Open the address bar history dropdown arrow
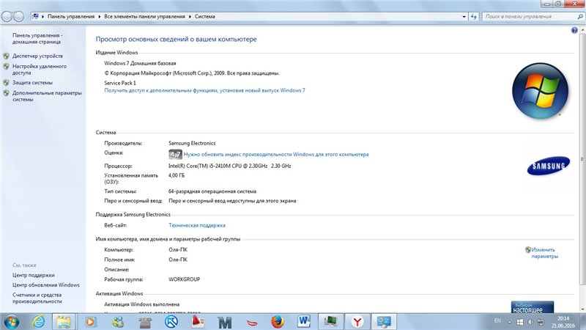 pyautogui.click(x=464, y=16)
